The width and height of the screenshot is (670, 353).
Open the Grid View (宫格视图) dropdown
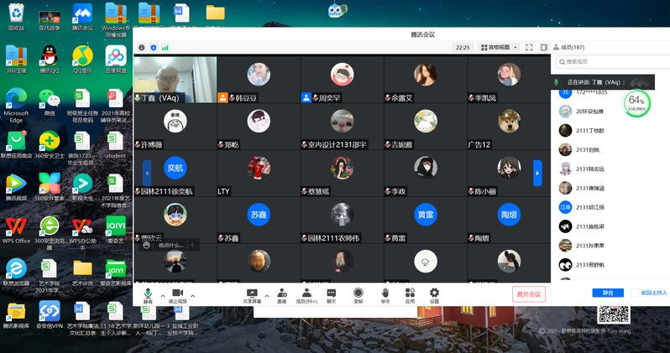tap(498, 48)
